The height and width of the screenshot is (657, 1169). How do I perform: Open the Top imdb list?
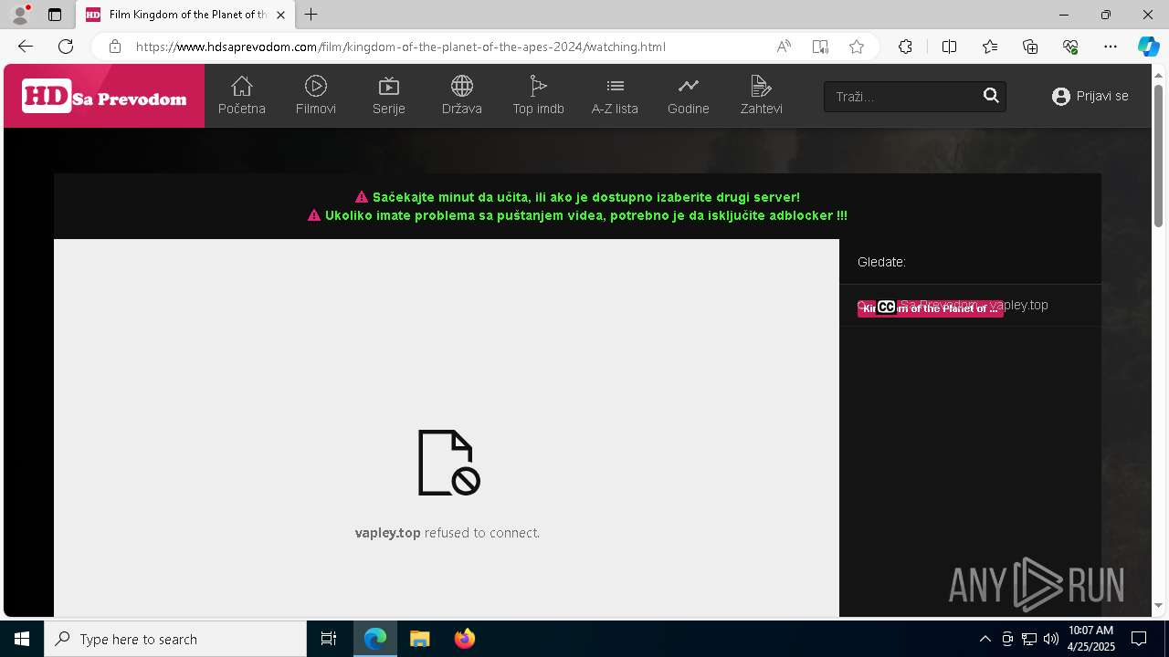538,96
